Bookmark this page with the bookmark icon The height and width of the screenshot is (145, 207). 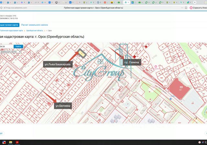pyautogui.click(x=186, y=8)
